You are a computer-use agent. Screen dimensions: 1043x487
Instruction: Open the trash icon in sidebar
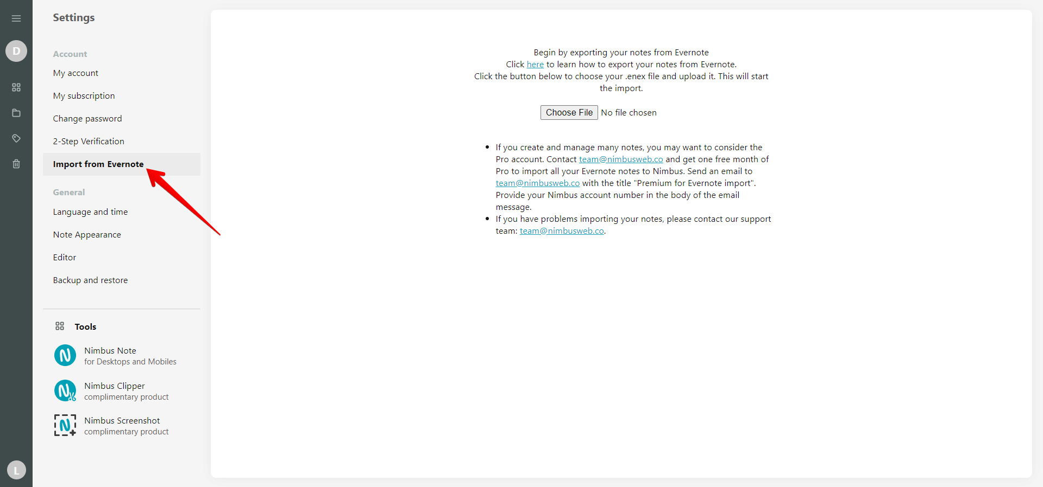click(16, 164)
